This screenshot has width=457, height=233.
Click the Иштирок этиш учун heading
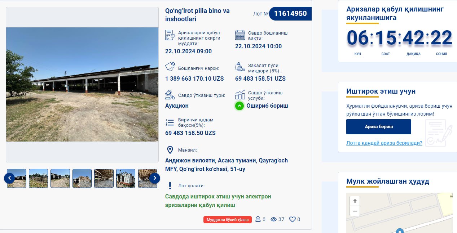click(381, 91)
